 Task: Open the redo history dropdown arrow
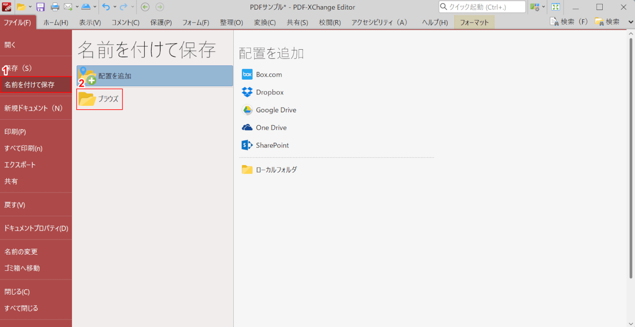(133, 7)
